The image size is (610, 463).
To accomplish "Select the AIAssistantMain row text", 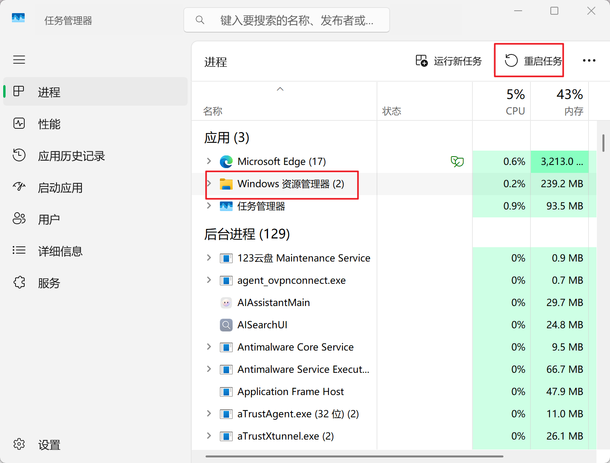I will coord(274,303).
